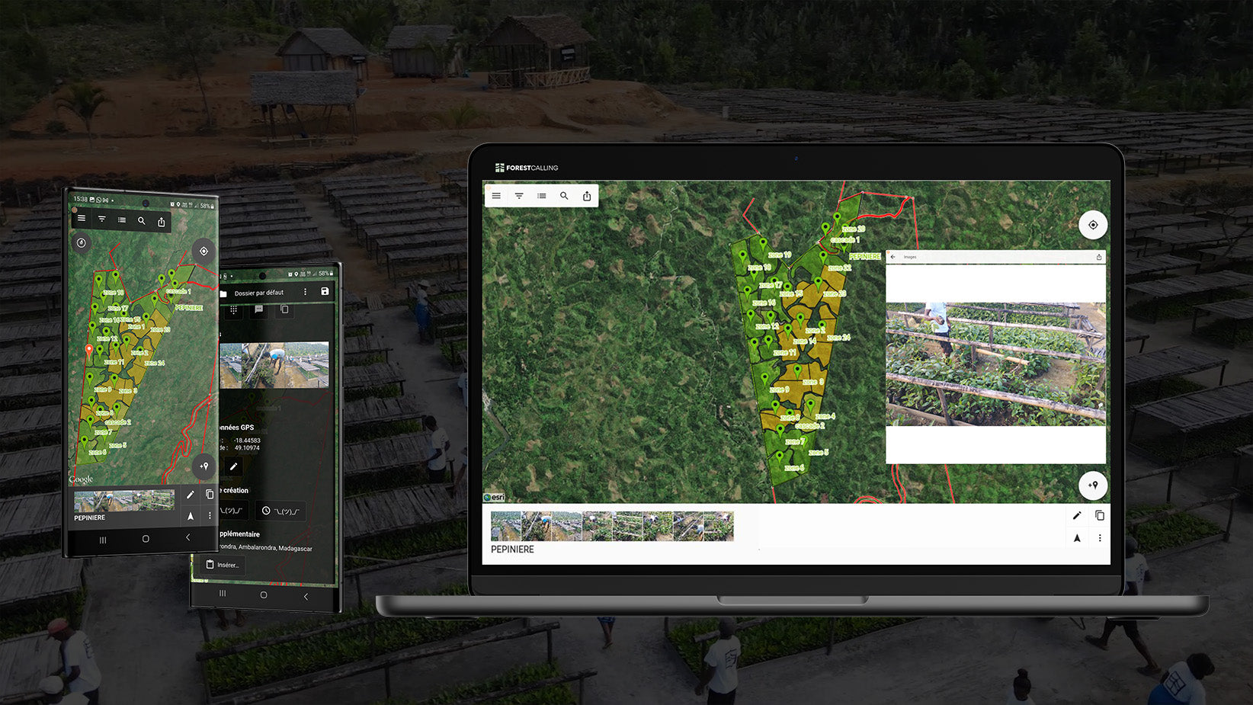Click the ForestCalling logo on the laptop
Viewport: 1253px width, 705px height.
tap(527, 168)
